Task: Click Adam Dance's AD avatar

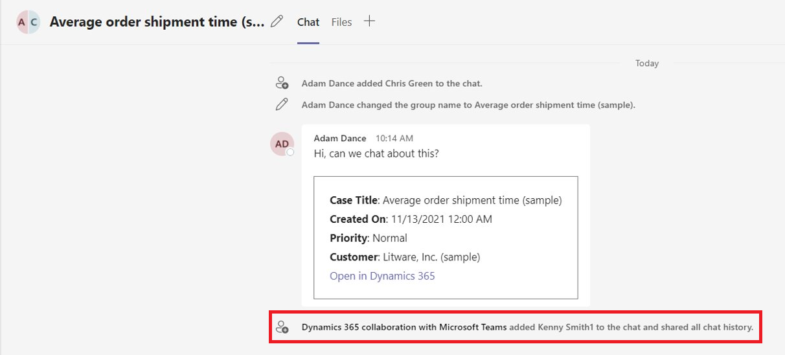Action: click(282, 144)
